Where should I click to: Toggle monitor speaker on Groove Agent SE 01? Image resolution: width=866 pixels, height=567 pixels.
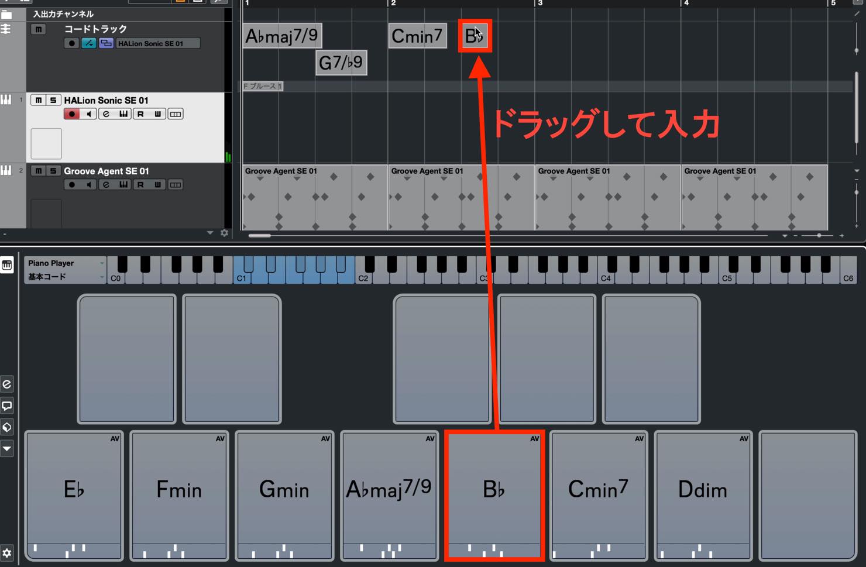coord(88,185)
